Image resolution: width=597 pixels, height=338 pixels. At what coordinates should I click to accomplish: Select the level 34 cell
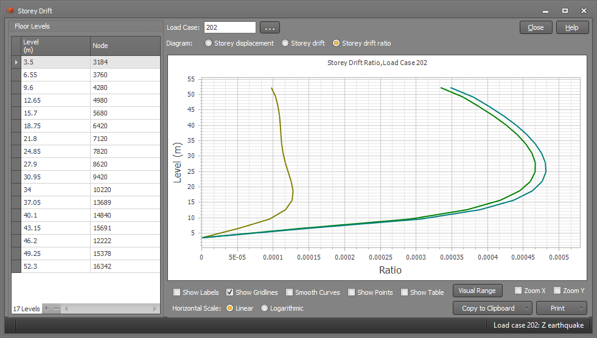pos(55,190)
